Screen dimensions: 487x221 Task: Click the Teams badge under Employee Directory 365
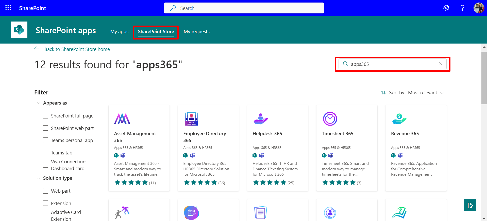(192, 155)
